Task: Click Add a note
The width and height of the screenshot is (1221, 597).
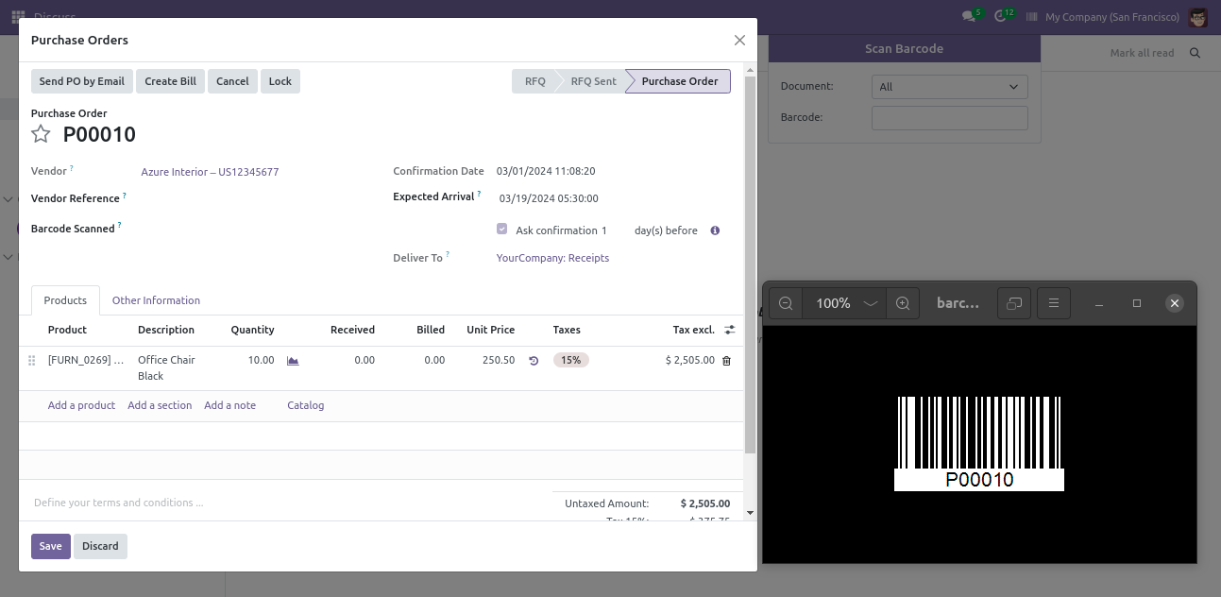Action: [x=229, y=405]
